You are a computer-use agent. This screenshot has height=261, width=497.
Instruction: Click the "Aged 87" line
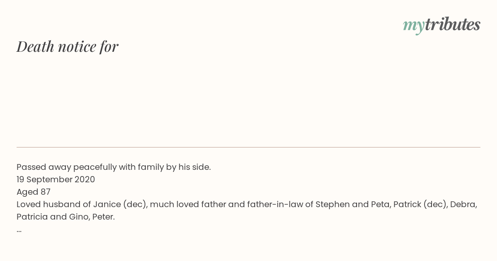(x=34, y=192)
